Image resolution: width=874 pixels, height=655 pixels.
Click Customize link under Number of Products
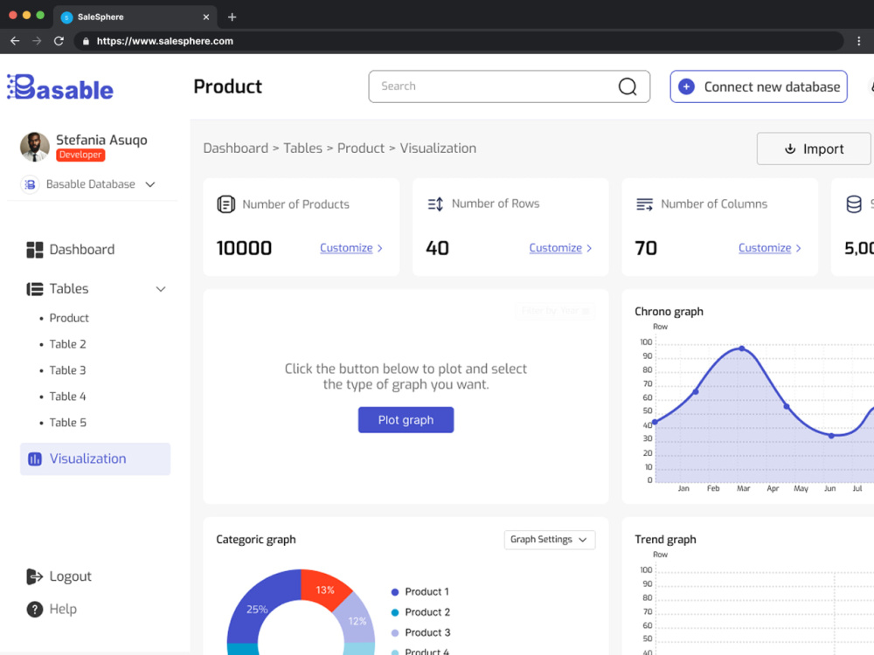click(346, 248)
